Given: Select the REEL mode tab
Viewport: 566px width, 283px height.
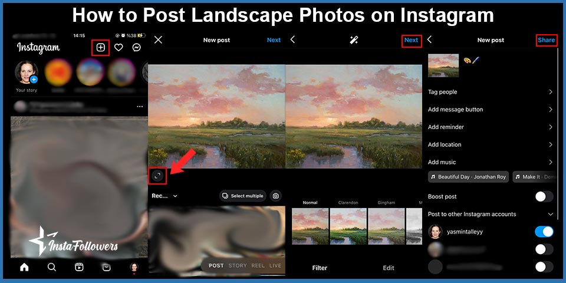Looking at the screenshot, I should [x=258, y=266].
